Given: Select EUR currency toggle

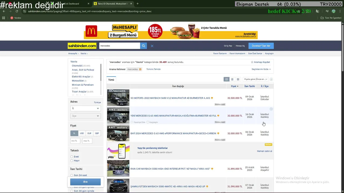Looking at the screenshot, I should click(x=89, y=133).
